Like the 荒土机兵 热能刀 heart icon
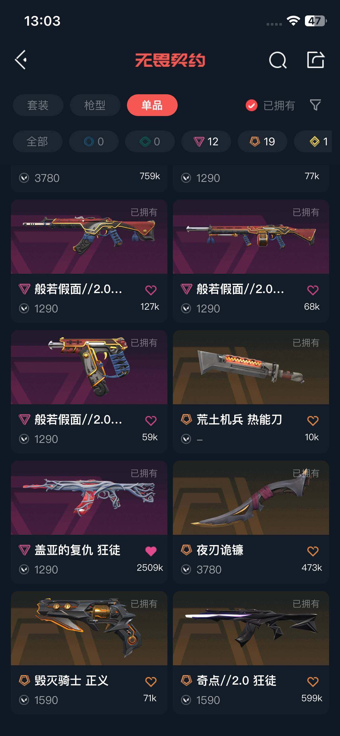The image size is (340, 736). tap(313, 421)
